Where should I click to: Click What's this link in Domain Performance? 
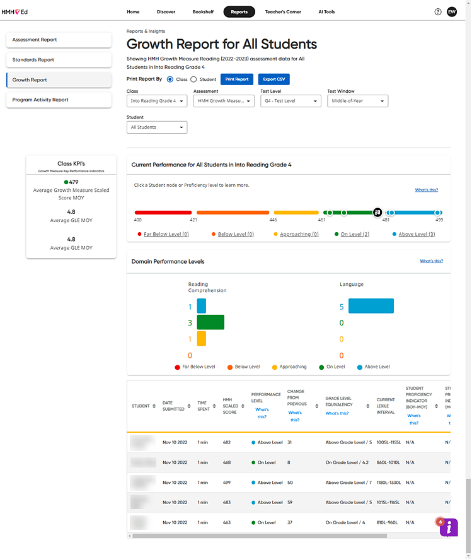coord(432,261)
